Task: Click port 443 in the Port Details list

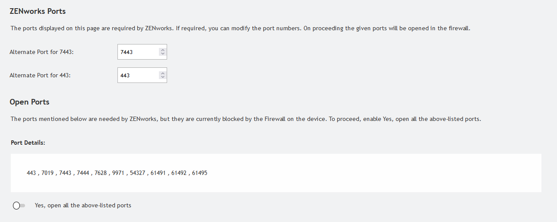Action: point(31,173)
